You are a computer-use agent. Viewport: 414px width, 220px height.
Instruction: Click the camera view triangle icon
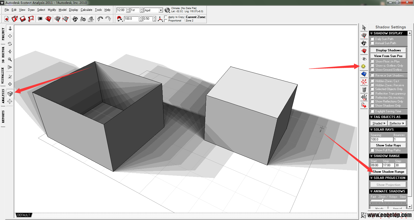10,67
